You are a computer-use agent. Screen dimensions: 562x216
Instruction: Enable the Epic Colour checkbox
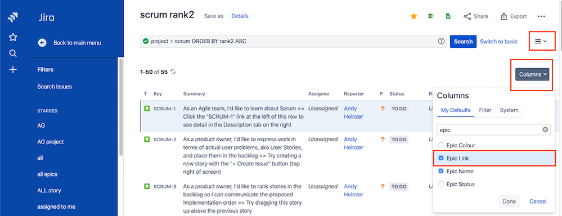point(441,145)
